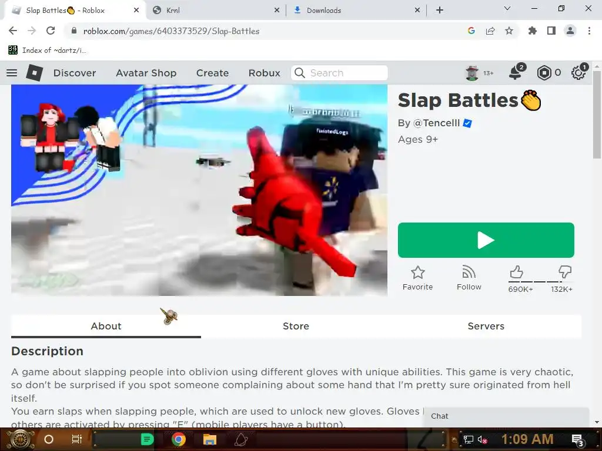Viewport: 602px width, 451px height.
Task: Like the game with thumbs up
Action: [517, 272]
